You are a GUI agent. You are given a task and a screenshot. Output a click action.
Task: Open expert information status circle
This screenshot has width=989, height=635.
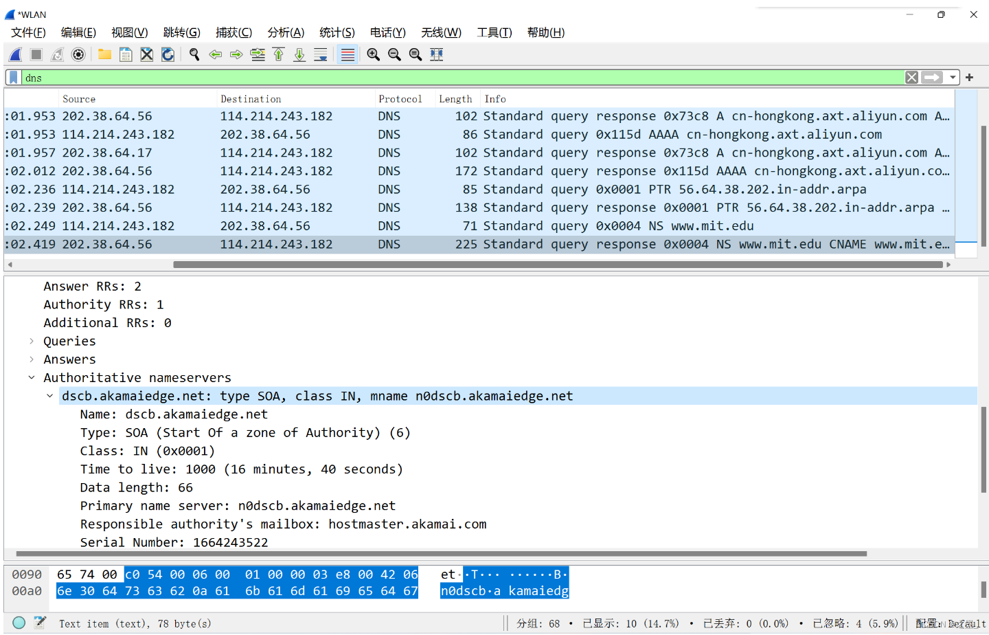coord(19,623)
